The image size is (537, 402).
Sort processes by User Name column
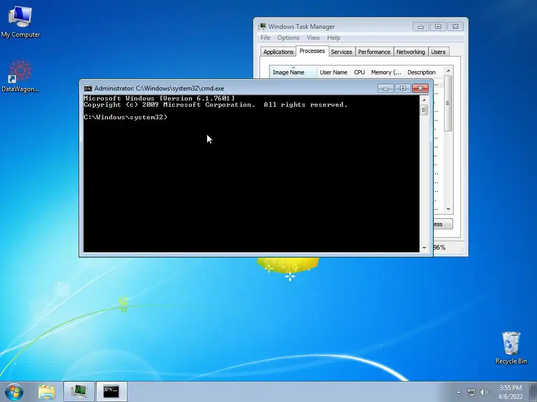coord(334,72)
